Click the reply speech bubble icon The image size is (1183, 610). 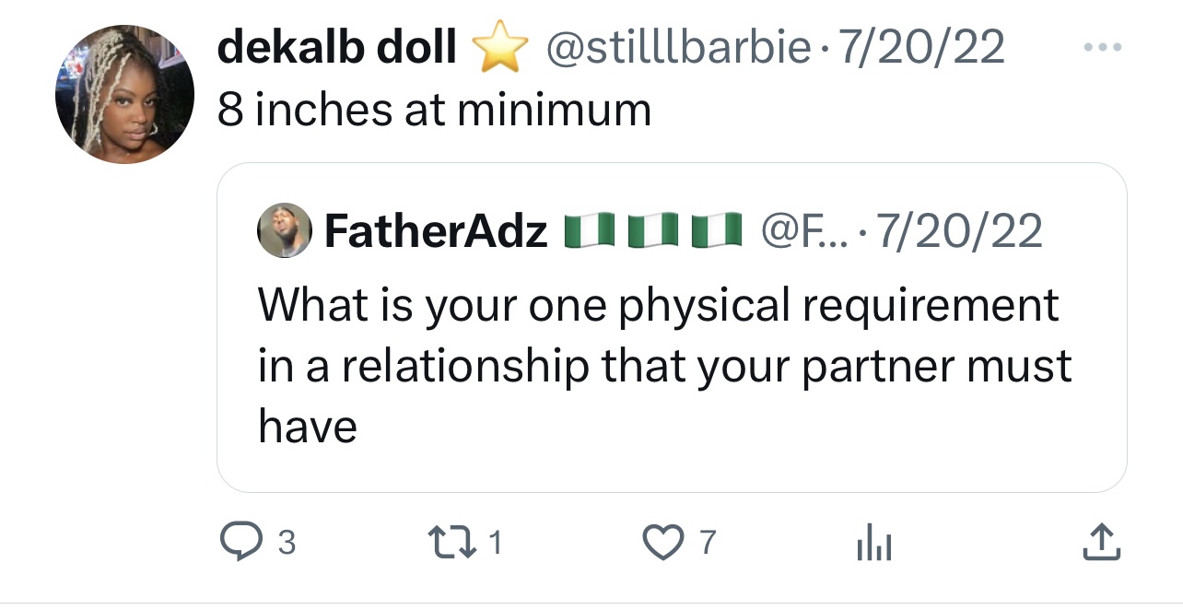click(x=242, y=544)
